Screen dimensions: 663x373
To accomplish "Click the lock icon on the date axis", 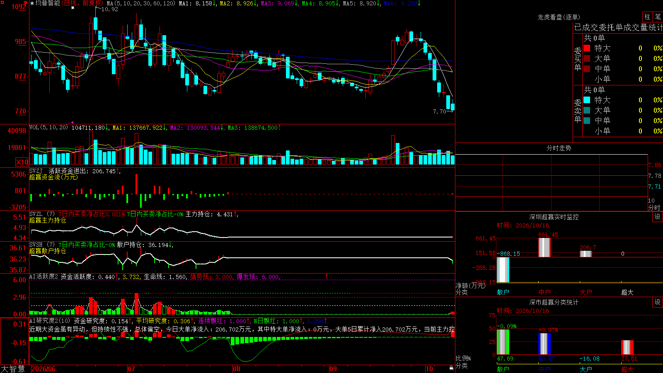I will point(452,368).
